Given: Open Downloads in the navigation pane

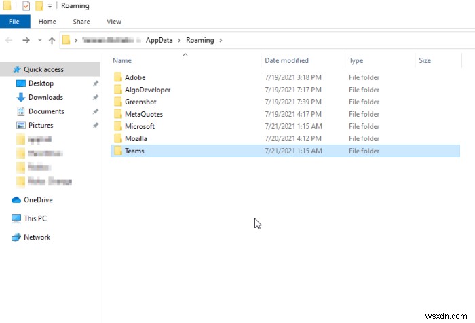Looking at the screenshot, I should tap(45, 97).
